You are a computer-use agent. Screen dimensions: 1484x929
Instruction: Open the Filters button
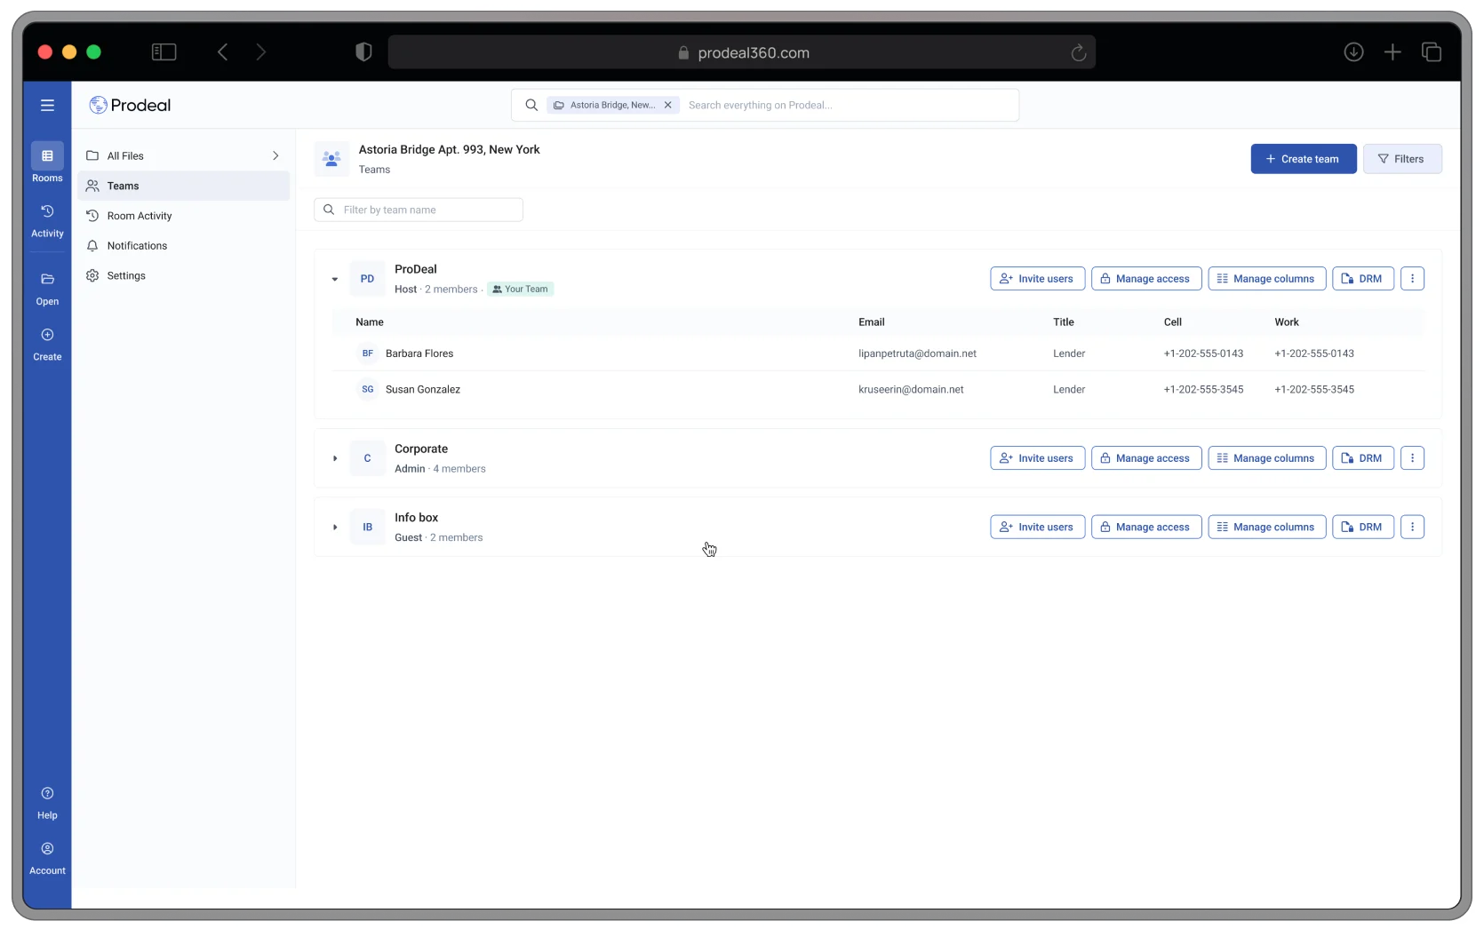click(x=1401, y=159)
